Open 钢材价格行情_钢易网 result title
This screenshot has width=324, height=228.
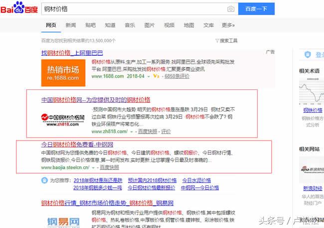pos(107,203)
